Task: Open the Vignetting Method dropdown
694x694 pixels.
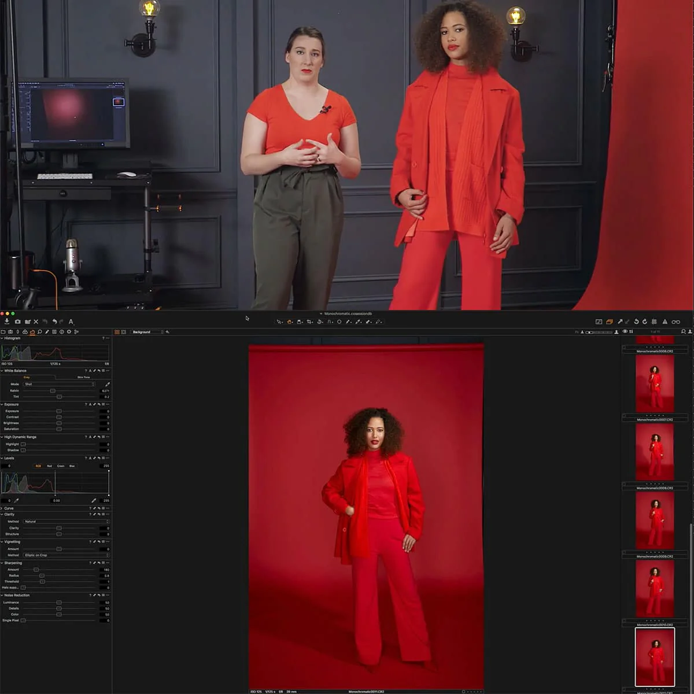Action: [66, 555]
